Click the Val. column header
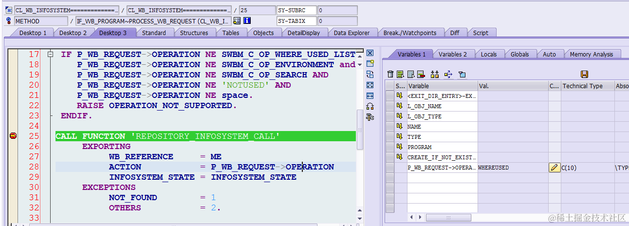 pos(513,86)
